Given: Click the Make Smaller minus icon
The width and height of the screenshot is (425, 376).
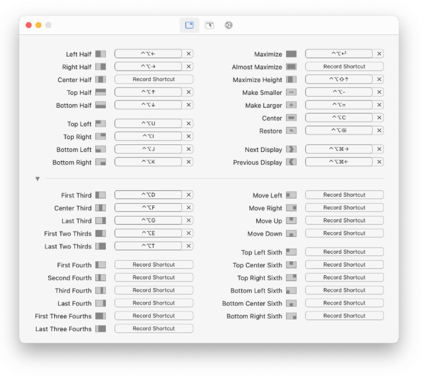Looking at the screenshot, I should (x=291, y=92).
